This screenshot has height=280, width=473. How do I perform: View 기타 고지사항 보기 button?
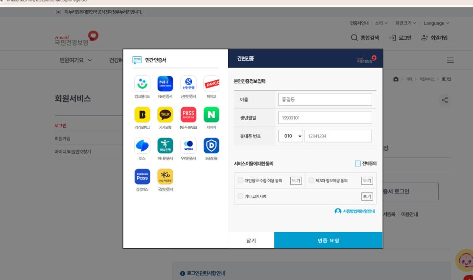367,196
